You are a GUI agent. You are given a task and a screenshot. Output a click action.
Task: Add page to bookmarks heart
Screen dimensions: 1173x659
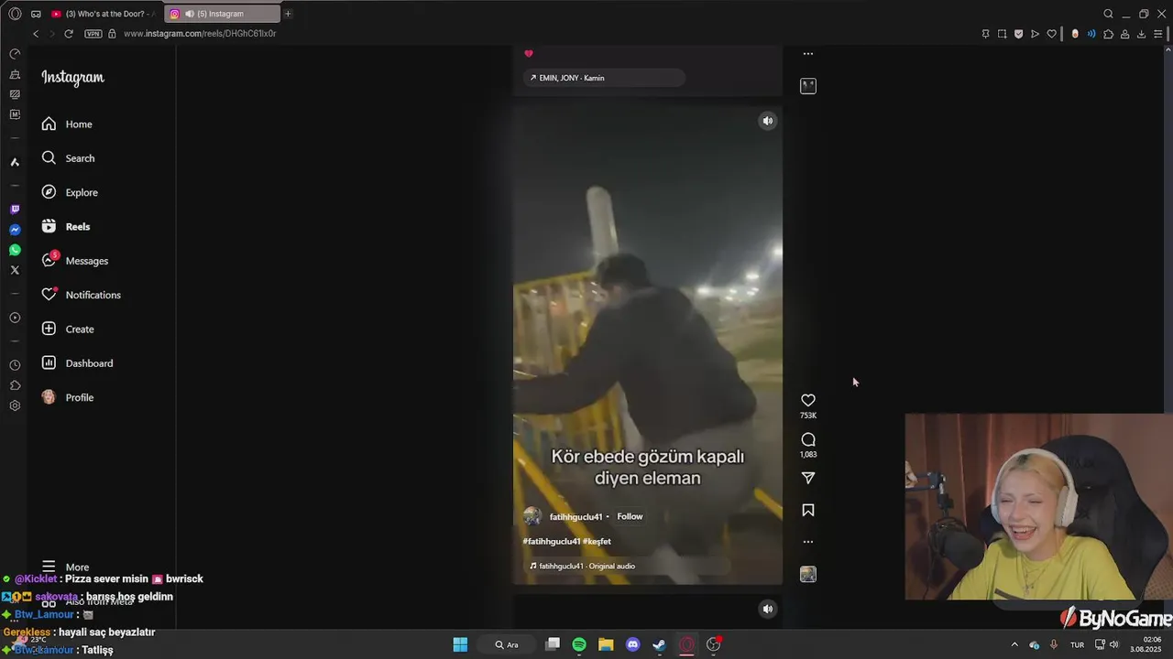pyautogui.click(x=1052, y=34)
